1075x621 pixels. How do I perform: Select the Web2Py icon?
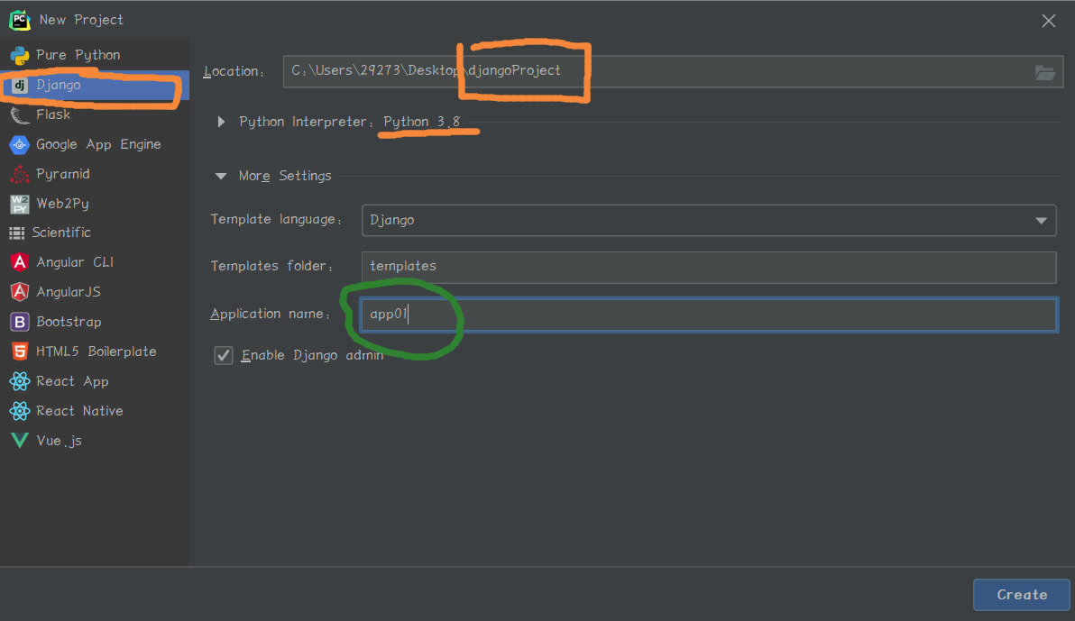pos(19,204)
